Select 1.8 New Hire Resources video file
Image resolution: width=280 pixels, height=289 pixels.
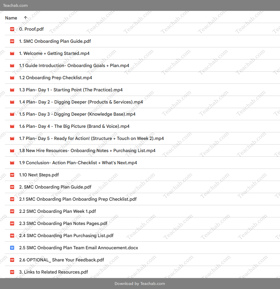point(87,151)
